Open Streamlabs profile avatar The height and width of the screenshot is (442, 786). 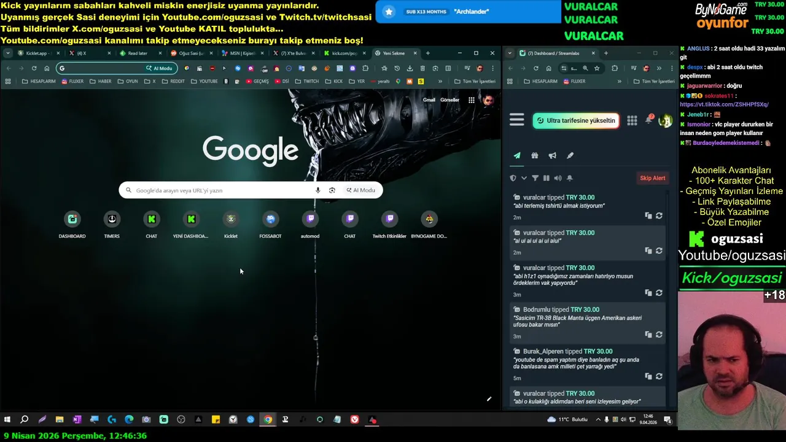click(665, 120)
